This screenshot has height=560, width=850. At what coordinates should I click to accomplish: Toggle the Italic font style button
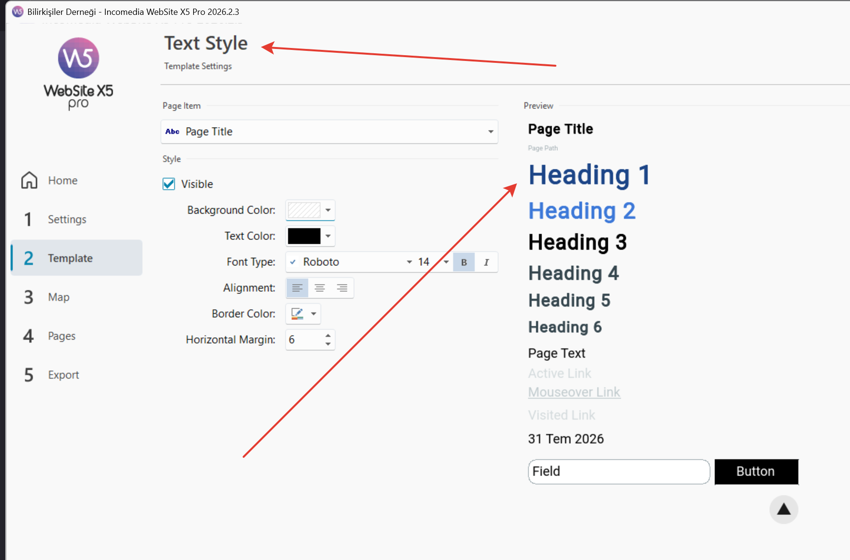pyautogui.click(x=486, y=262)
